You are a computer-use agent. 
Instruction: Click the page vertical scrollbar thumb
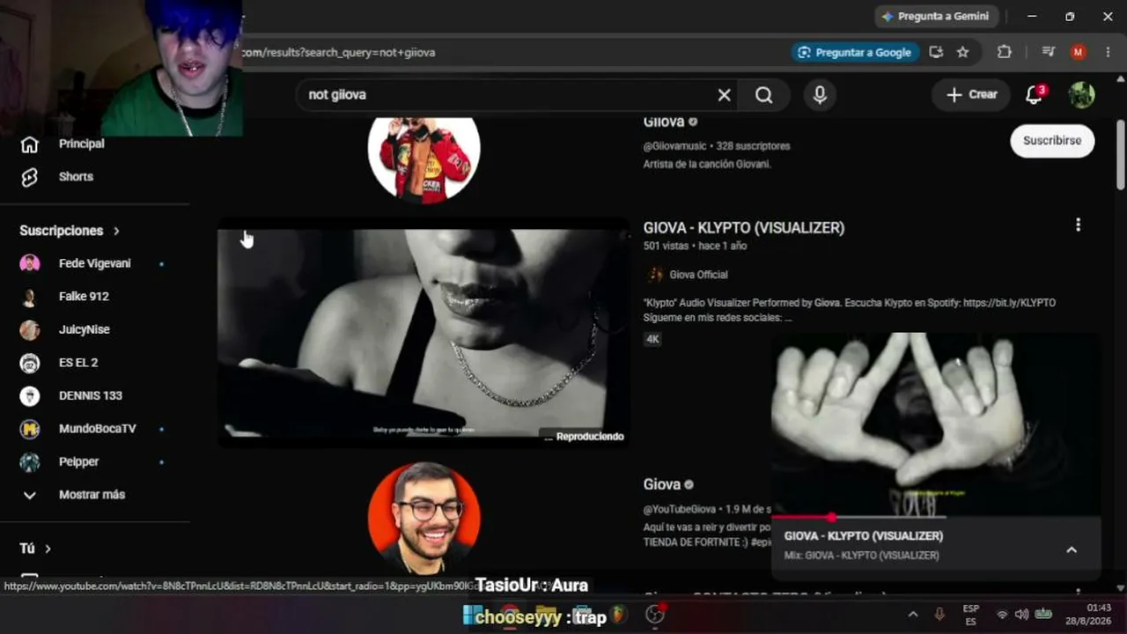(x=1120, y=154)
